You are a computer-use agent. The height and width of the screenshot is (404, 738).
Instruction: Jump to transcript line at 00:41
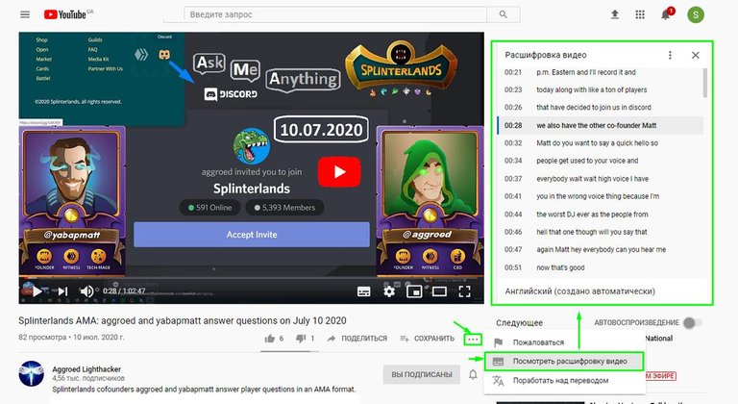(600, 196)
